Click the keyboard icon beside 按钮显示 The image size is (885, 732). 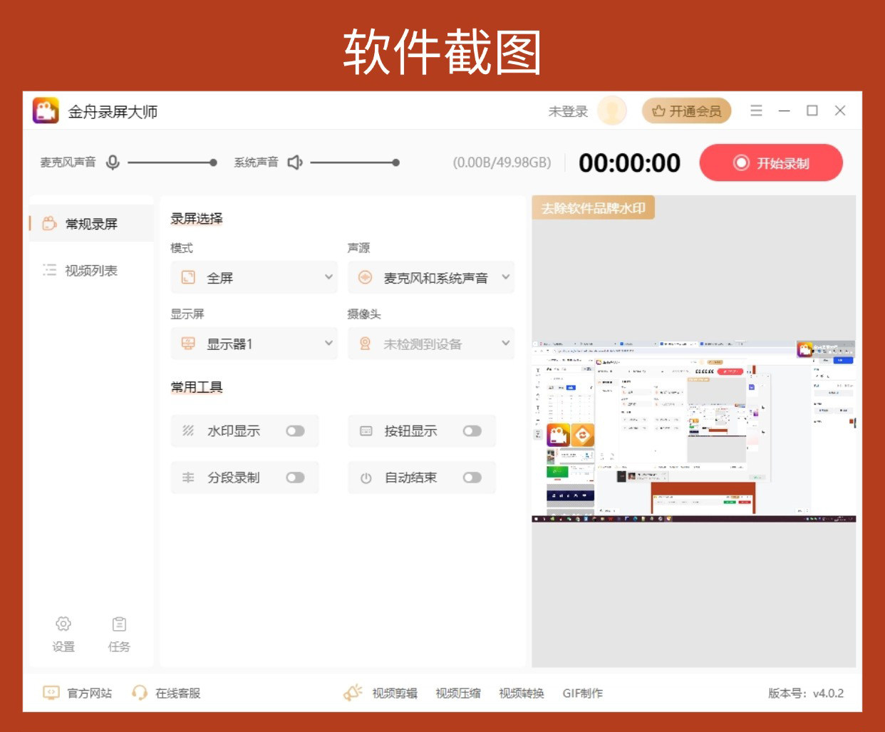(x=366, y=431)
